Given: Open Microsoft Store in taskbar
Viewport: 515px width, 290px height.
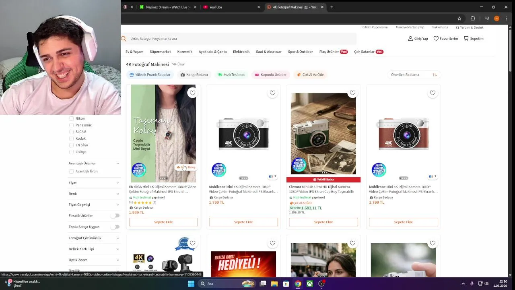Looking at the screenshot, I should [286, 284].
